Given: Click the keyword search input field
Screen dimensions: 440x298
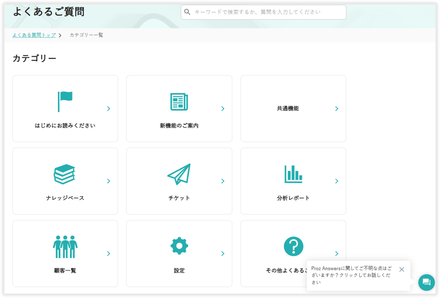Looking at the screenshot, I should click(267, 12).
